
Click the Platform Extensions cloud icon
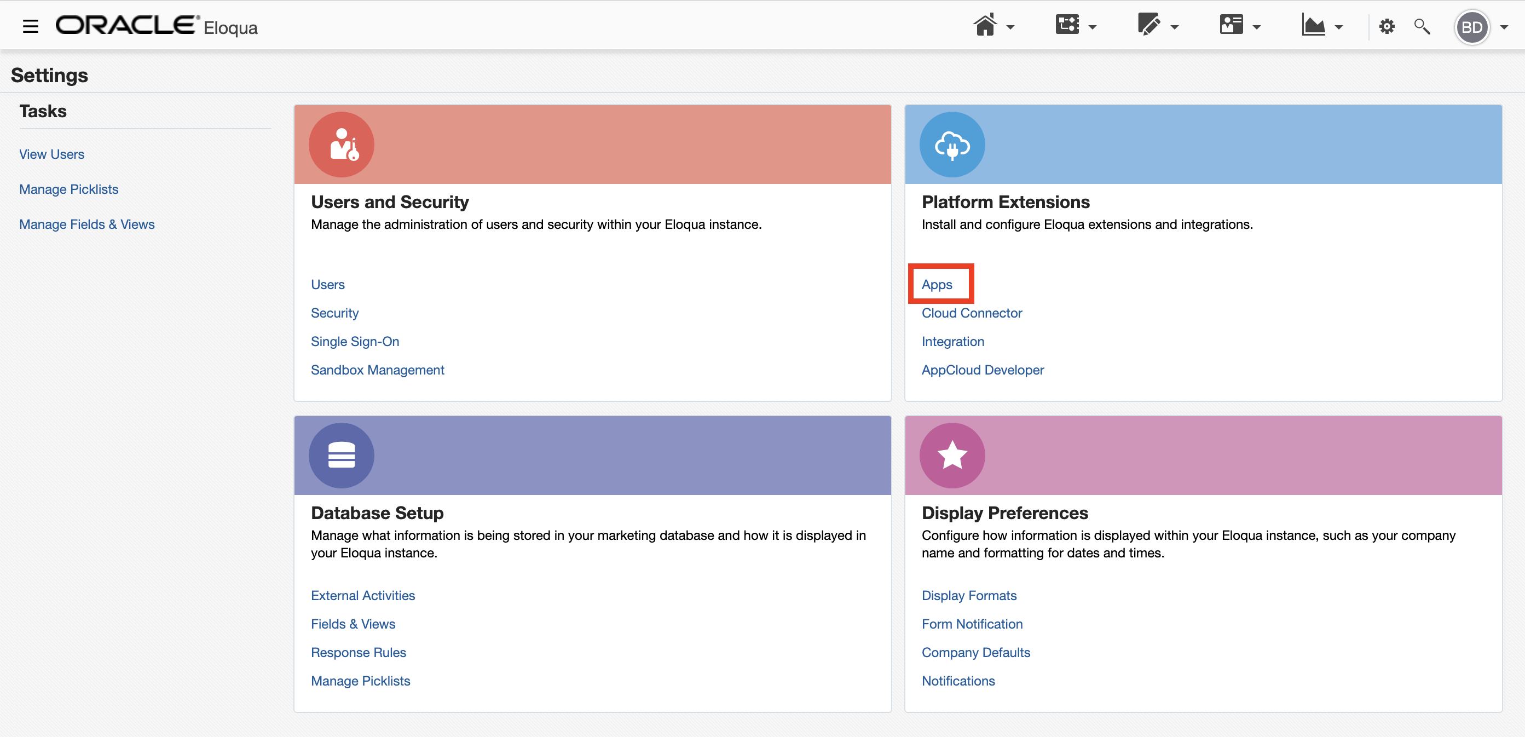pos(952,145)
